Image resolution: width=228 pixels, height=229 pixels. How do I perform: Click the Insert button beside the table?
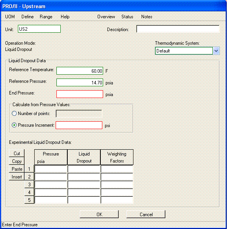(17, 177)
